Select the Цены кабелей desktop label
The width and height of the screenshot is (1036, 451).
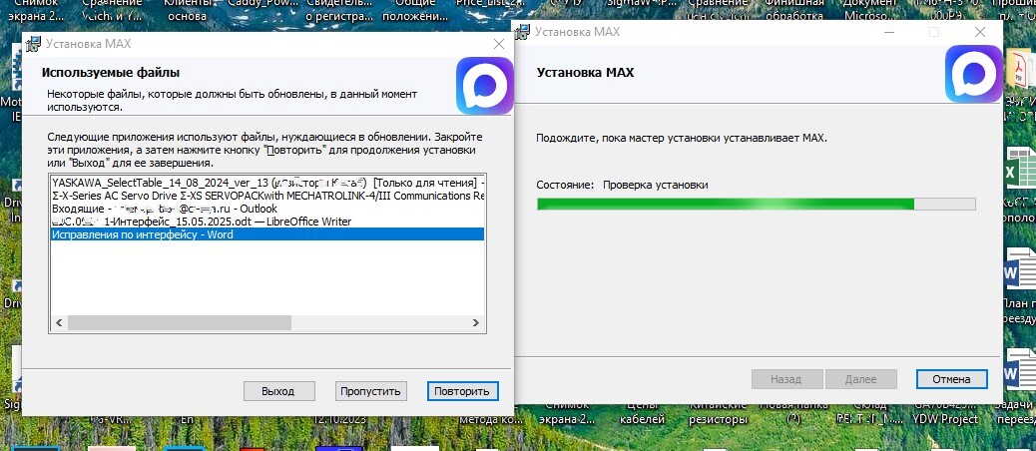[644, 413]
